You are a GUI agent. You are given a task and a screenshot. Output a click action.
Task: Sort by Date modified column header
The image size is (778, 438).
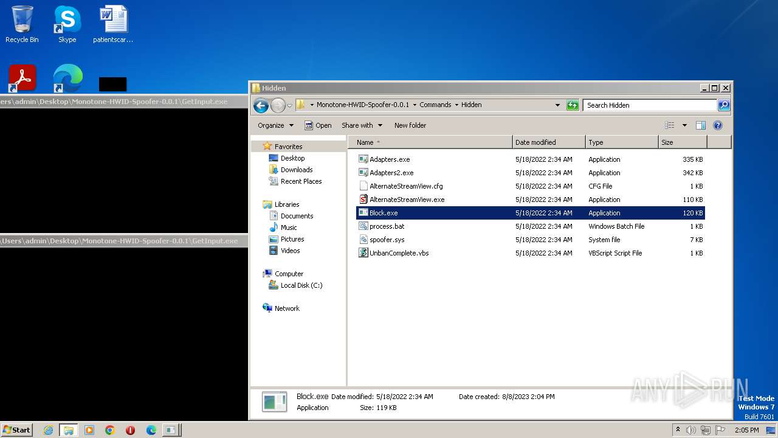pyautogui.click(x=549, y=142)
